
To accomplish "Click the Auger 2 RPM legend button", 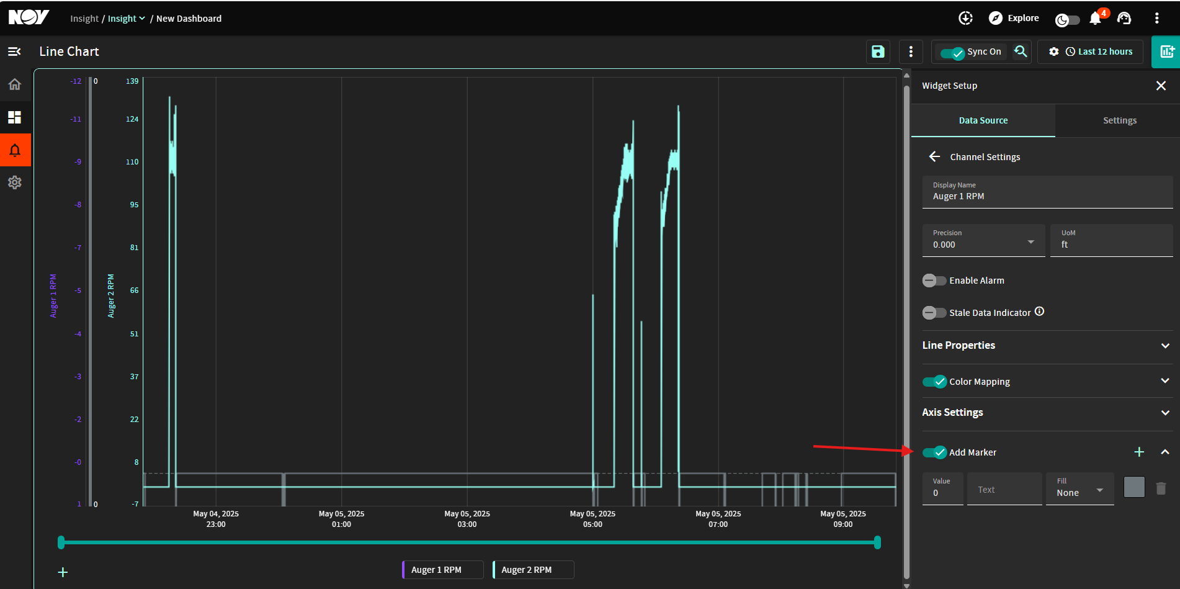I will [x=534, y=570].
